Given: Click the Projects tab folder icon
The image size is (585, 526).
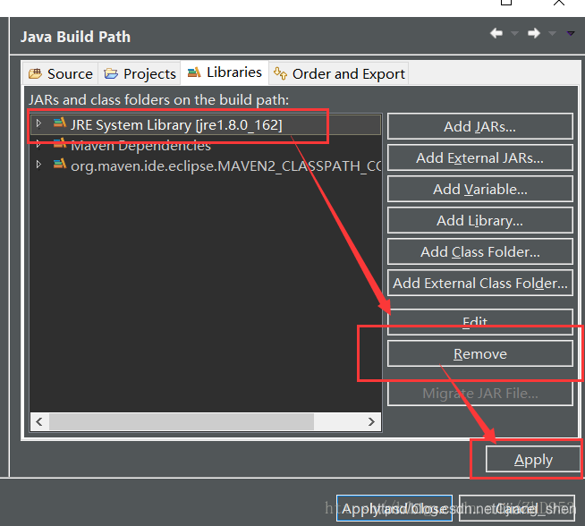Looking at the screenshot, I should (x=111, y=73).
